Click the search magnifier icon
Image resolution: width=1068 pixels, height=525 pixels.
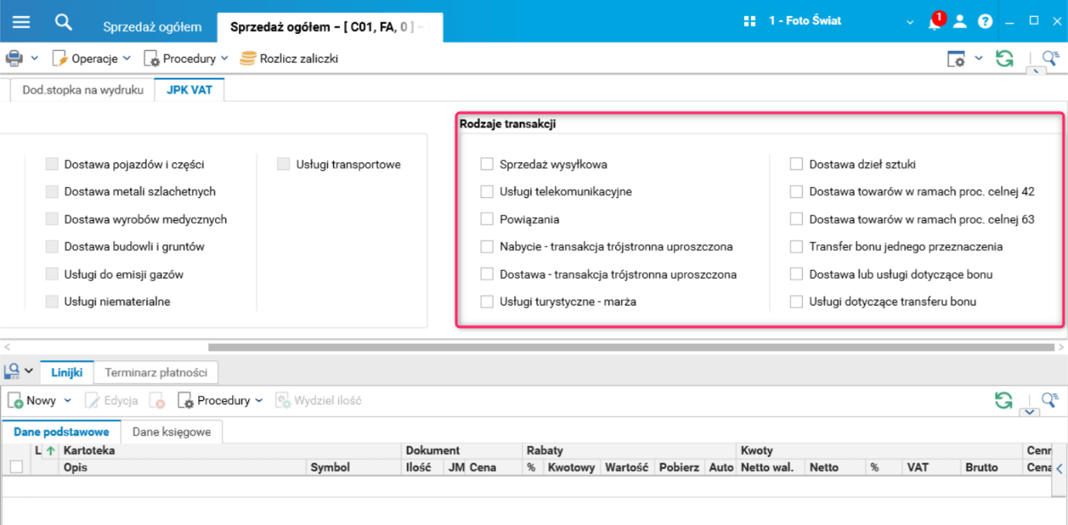click(63, 22)
